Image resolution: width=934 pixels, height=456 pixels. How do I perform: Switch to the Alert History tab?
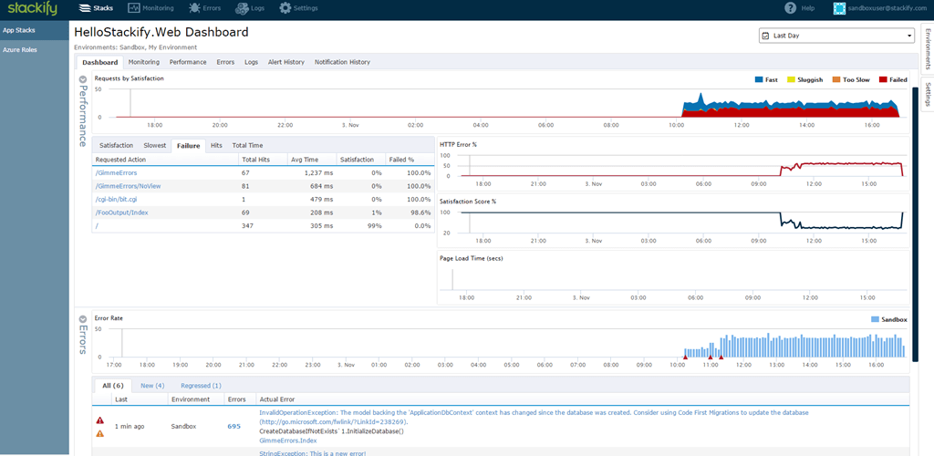click(285, 62)
